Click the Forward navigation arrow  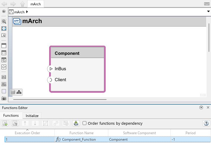coord(13,4)
